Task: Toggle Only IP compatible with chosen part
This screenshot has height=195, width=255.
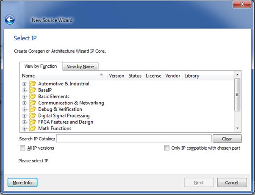Action: coord(167,148)
